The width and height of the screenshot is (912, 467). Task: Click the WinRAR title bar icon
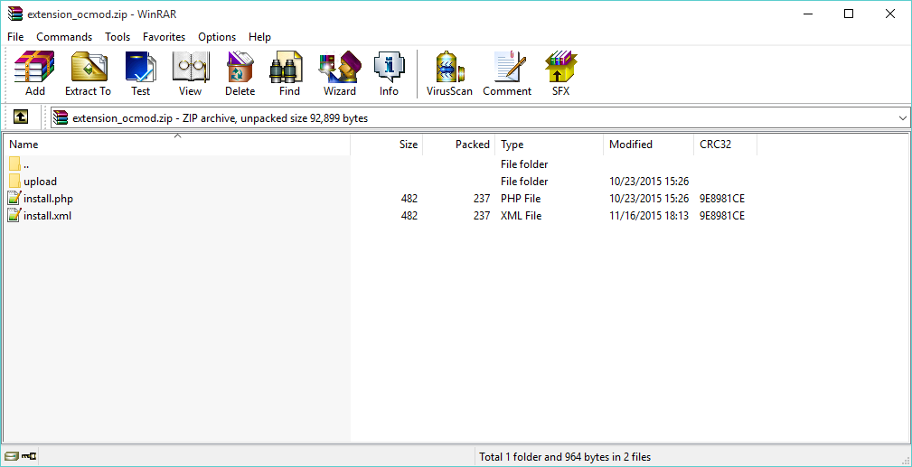pos(15,14)
